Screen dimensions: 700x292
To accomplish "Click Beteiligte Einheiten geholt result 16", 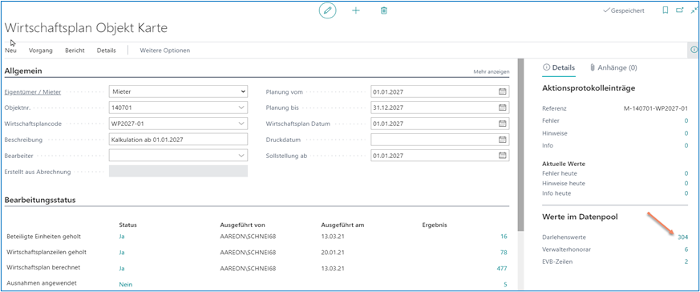I will (504, 237).
